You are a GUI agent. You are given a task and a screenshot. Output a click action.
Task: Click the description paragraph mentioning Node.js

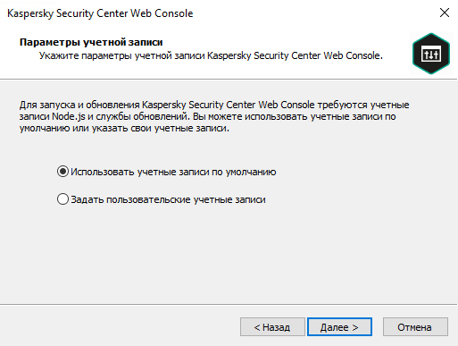click(214, 116)
